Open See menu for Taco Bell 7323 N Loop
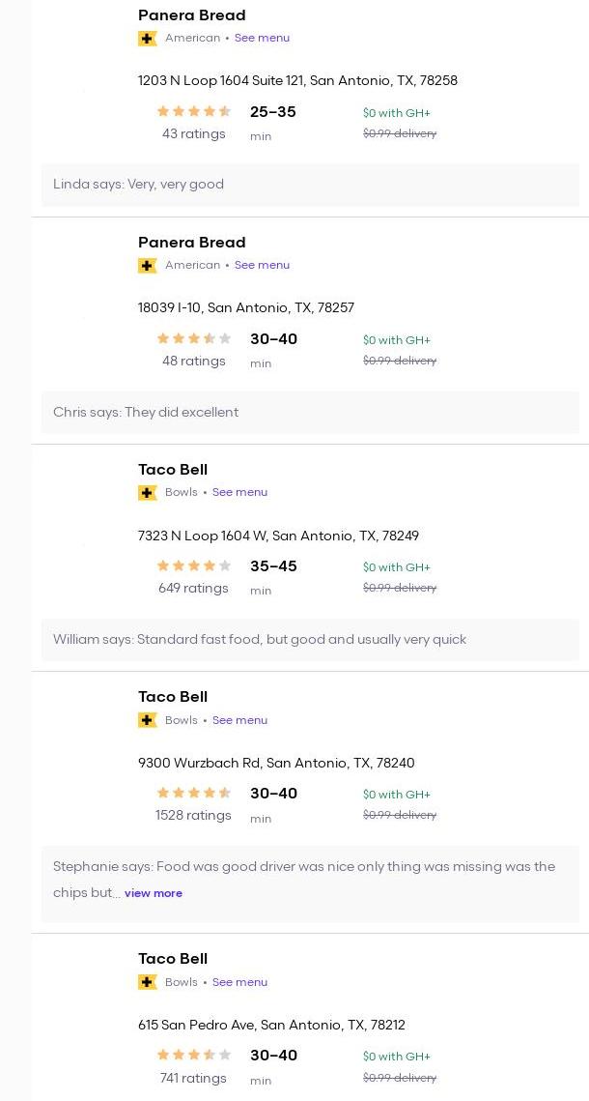 tap(239, 493)
